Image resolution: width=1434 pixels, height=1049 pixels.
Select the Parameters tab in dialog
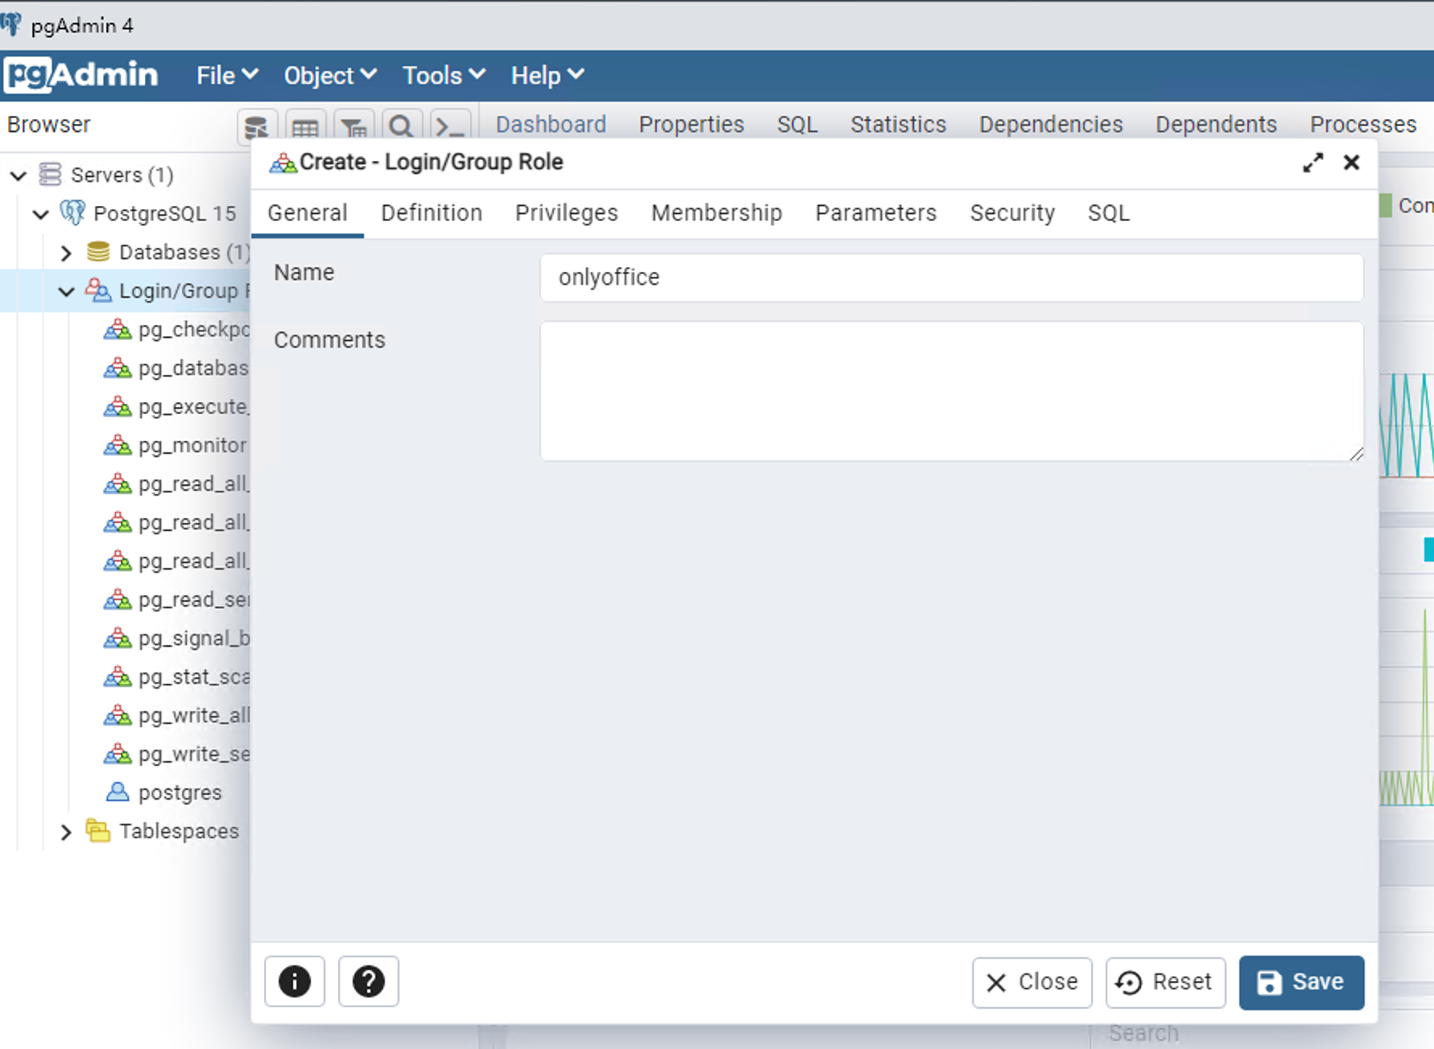(876, 213)
